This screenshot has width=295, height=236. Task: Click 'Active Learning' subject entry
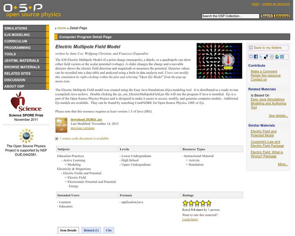click(x=74, y=160)
